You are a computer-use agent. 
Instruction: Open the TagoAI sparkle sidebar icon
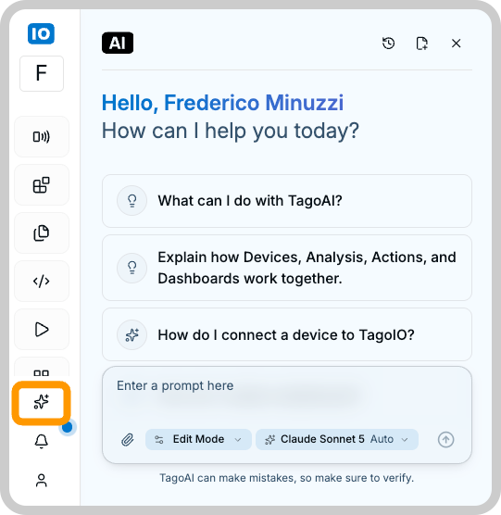coord(42,403)
